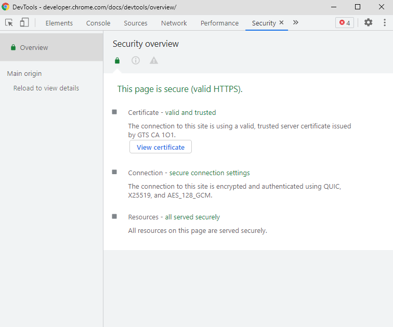Switch to the Sources tab
The image size is (393, 327).
coord(136,23)
